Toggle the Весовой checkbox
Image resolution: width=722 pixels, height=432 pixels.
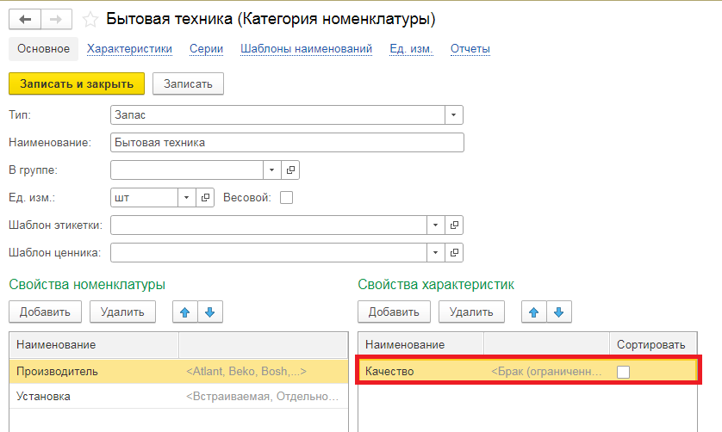[286, 198]
